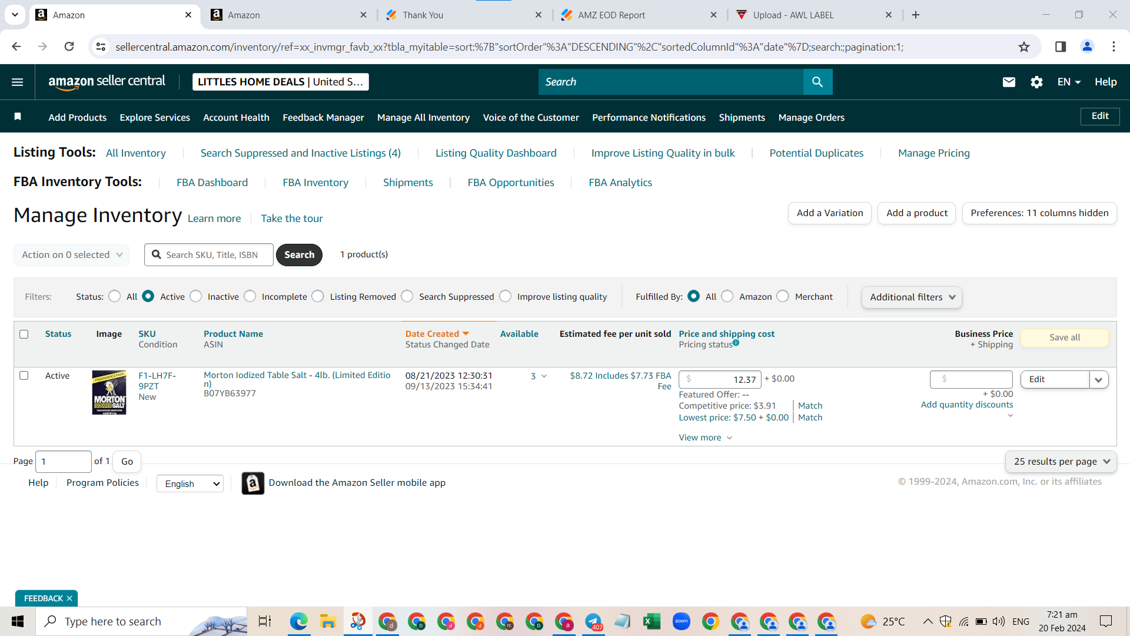Image resolution: width=1130 pixels, height=636 pixels.
Task: Select Fulfilled By Merchant radio button
Action: pyautogui.click(x=783, y=296)
